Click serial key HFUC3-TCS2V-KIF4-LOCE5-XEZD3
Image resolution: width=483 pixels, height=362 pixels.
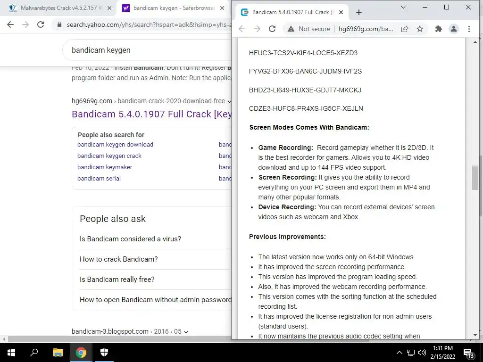tap(303, 53)
